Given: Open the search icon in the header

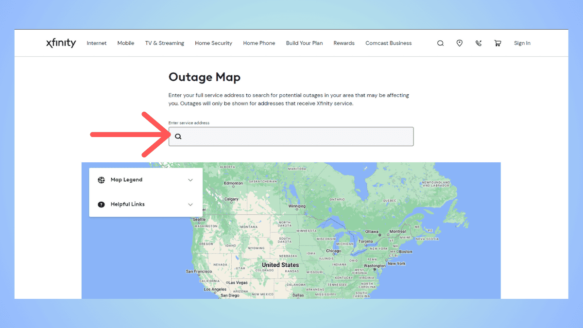Looking at the screenshot, I should (x=440, y=43).
